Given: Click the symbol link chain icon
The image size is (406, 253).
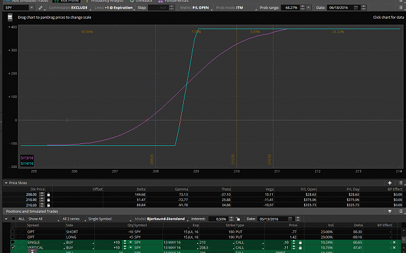Looking at the screenshot, I should [x=40, y=8].
